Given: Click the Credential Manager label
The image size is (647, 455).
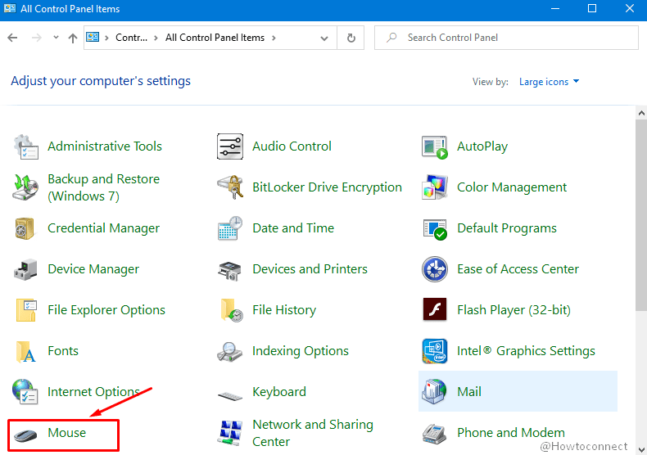Looking at the screenshot, I should [x=103, y=228].
